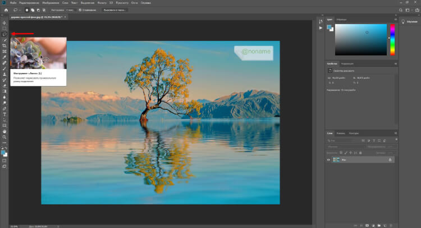This screenshot has width=421, height=228.
Task: Select the Clone Stamp tool
Action: 4,74
